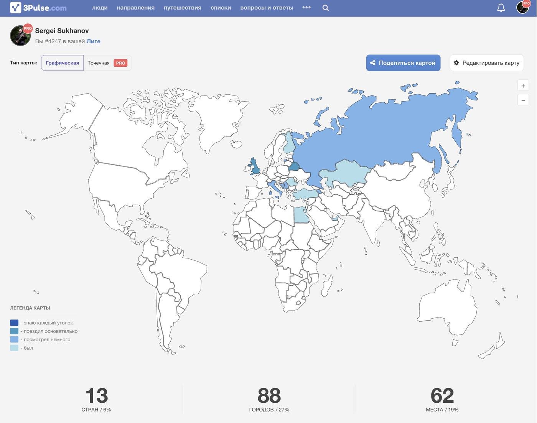Follow the Лиге link
The width and height of the screenshot is (537, 423).
pos(93,41)
